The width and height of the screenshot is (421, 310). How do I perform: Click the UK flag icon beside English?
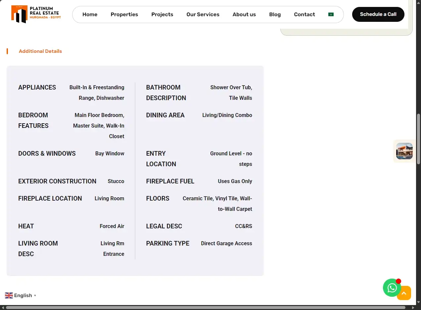(x=9, y=295)
